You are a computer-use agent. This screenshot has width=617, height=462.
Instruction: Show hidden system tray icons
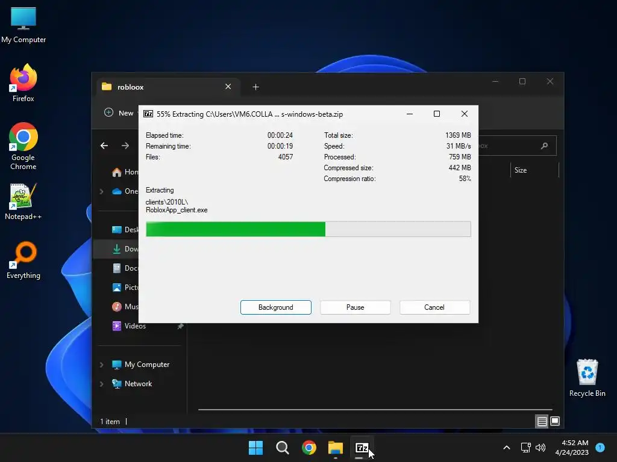(506, 448)
